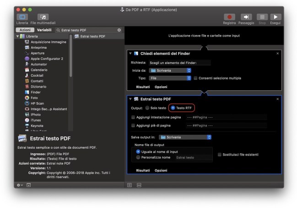
Task: Collapse Chiedi elementi del Finder action
Action: [130, 53]
